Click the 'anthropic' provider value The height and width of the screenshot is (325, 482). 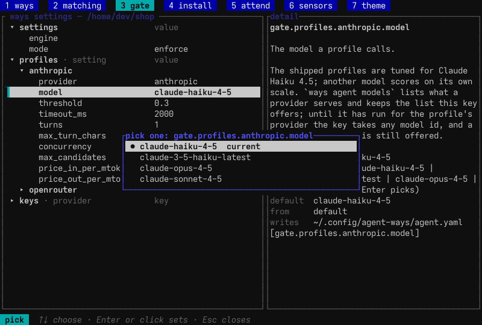176,81
